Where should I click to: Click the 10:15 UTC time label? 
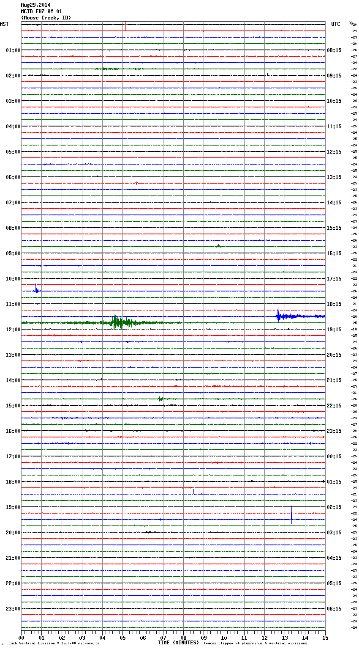click(334, 101)
